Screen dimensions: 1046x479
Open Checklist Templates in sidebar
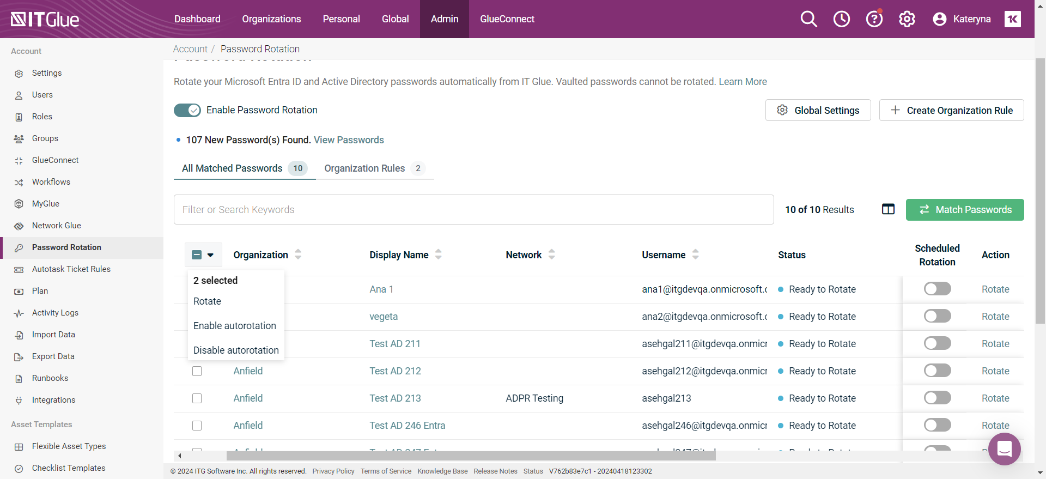(x=69, y=468)
